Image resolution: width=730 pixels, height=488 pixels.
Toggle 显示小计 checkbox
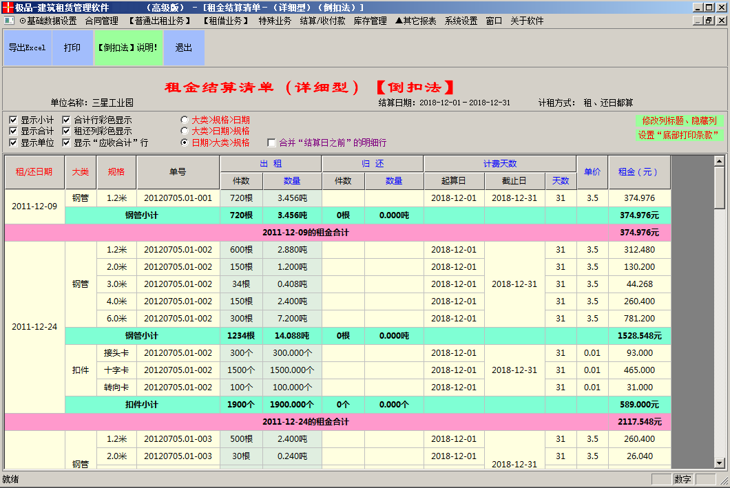tap(13, 120)
